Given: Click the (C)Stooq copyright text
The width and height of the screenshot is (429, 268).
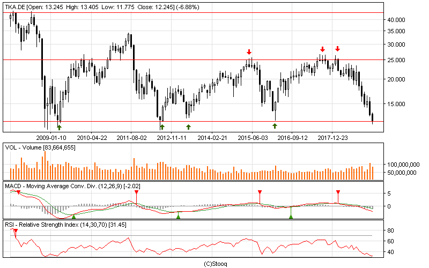Looking at the screenshot, I should 216,264.
